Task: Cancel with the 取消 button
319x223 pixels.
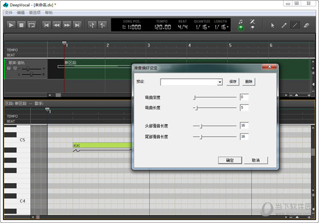Action: (256, 160)
